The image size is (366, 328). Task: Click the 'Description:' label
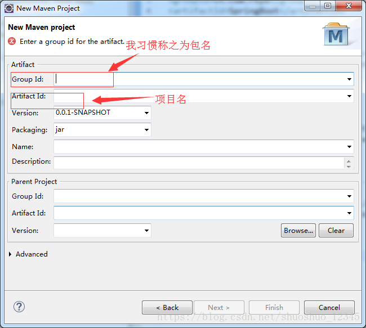(x=32, y=161)
